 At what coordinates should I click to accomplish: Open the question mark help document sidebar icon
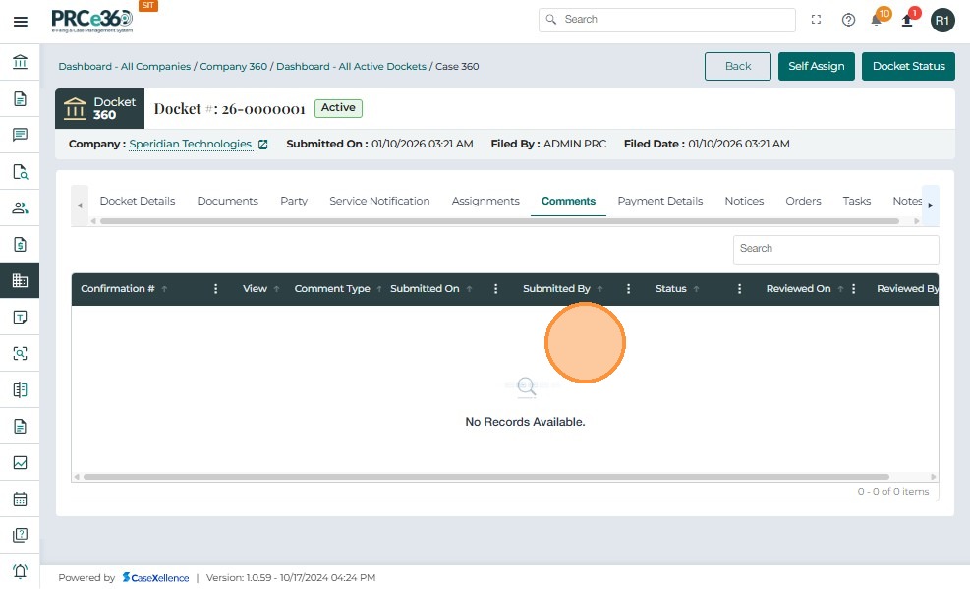click(x=20, y=535)
